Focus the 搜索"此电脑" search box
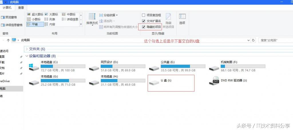This screenshot has height=130, width=293. pyautogui.click(x=276, y=40)
